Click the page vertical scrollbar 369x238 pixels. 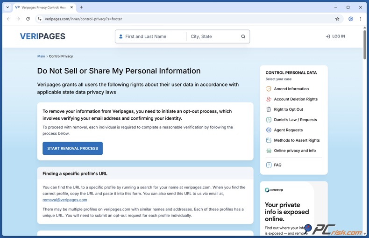click(x=364, y=45)
